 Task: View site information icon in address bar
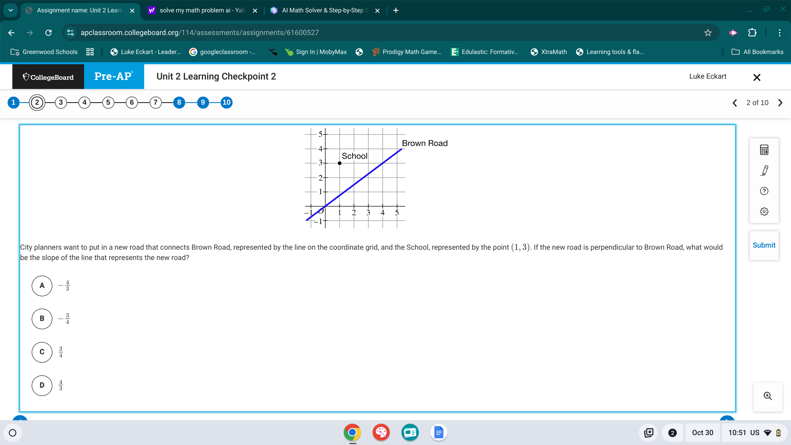(x=70, y=33)
